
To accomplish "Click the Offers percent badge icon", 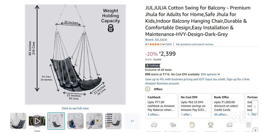I will click(x=148, y=89).
